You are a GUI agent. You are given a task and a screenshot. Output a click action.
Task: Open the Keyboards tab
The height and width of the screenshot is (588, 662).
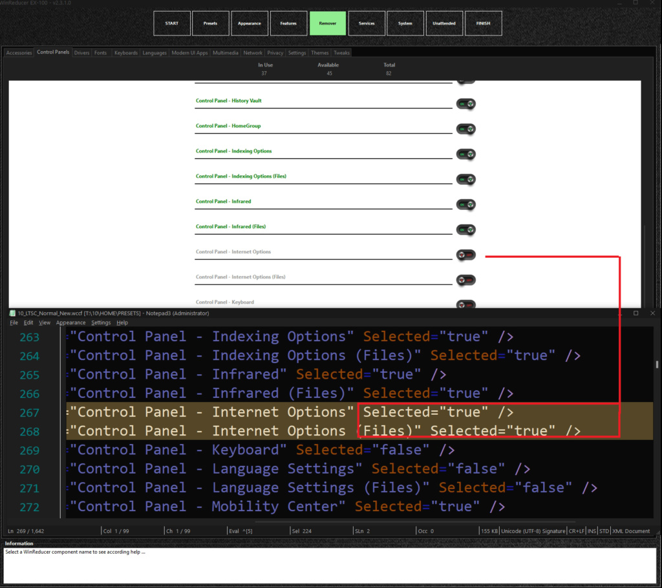point(126,53)
